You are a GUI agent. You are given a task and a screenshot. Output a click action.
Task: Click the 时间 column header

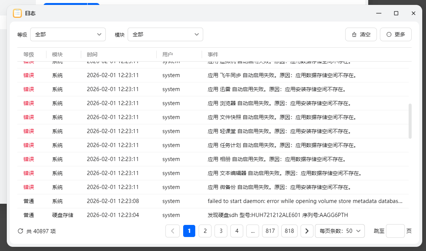92,54
